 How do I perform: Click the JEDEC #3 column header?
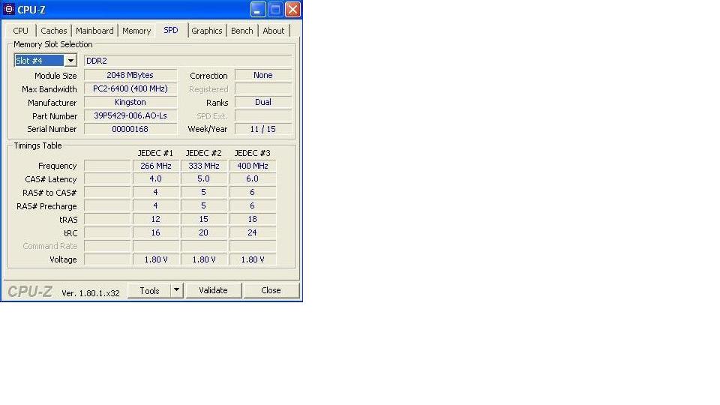(252, 153)
